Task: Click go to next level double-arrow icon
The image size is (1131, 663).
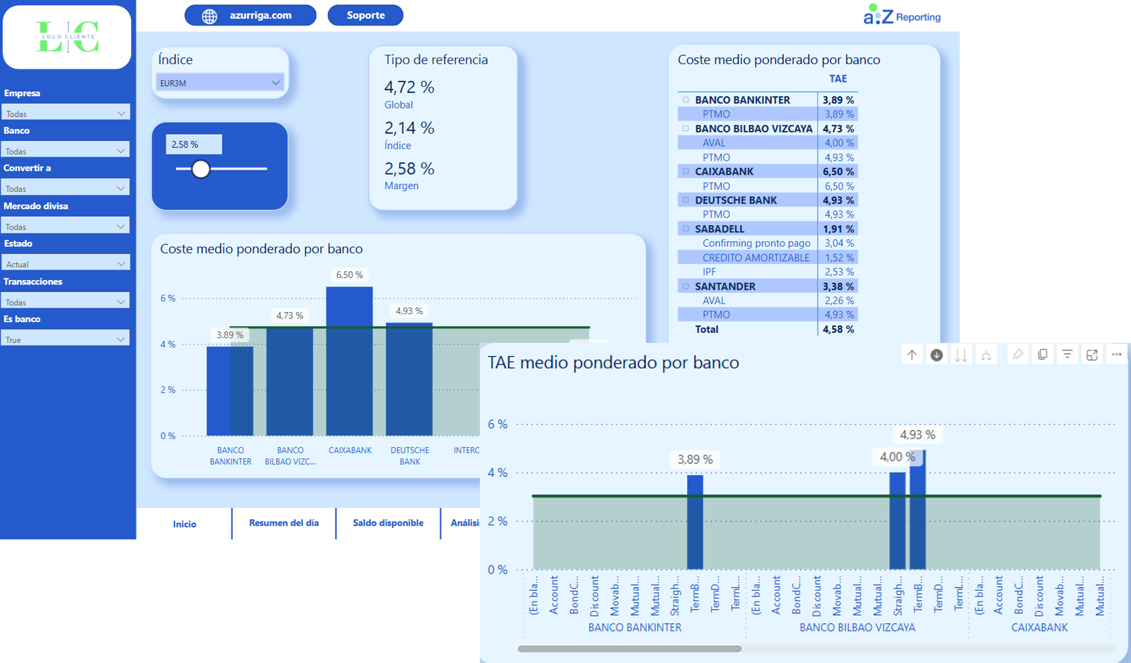Action: tap(961, 355)
